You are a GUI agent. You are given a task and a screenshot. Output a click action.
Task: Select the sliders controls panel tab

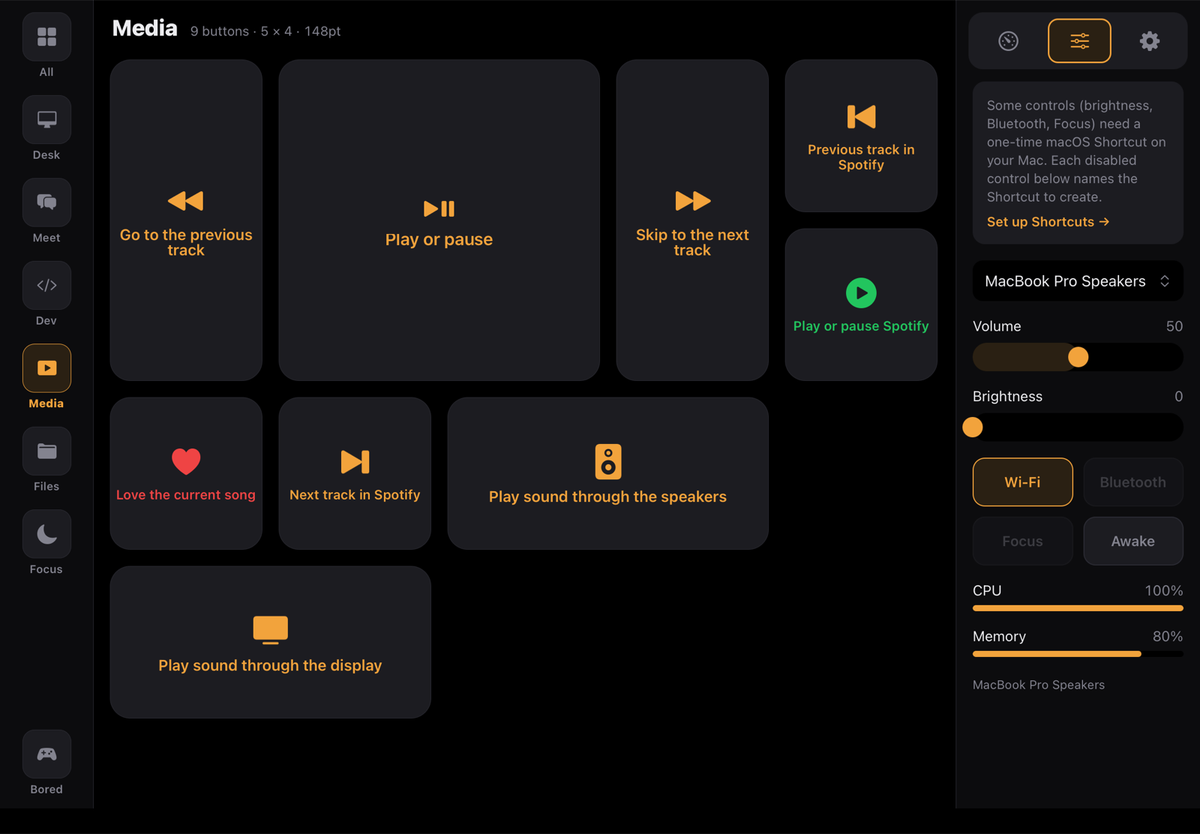pos(1079,41)
